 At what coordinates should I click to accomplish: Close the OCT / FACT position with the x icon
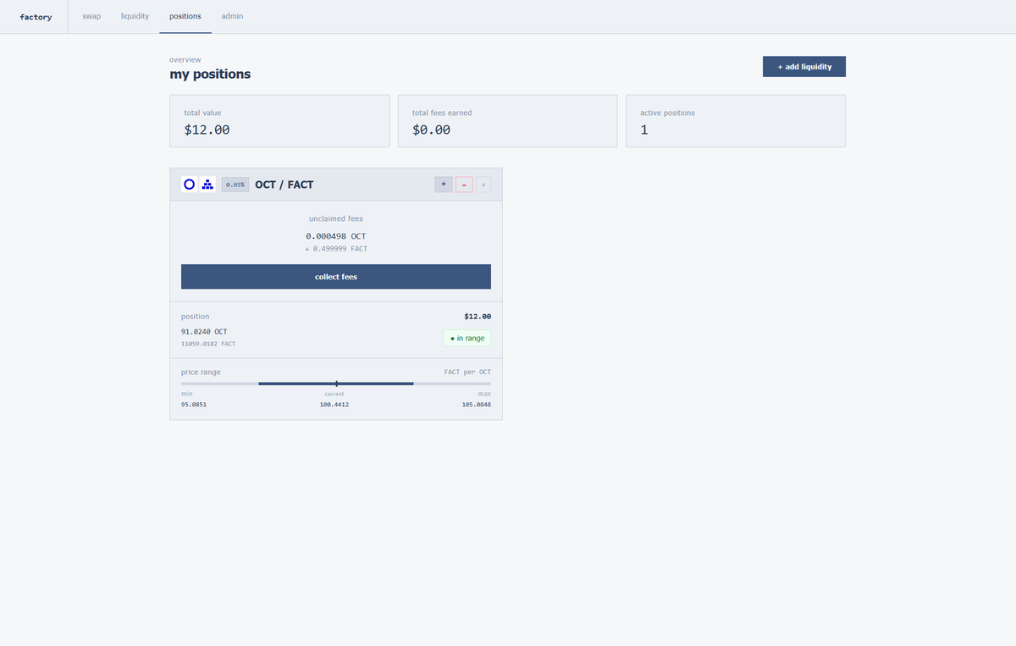(483, 185)
